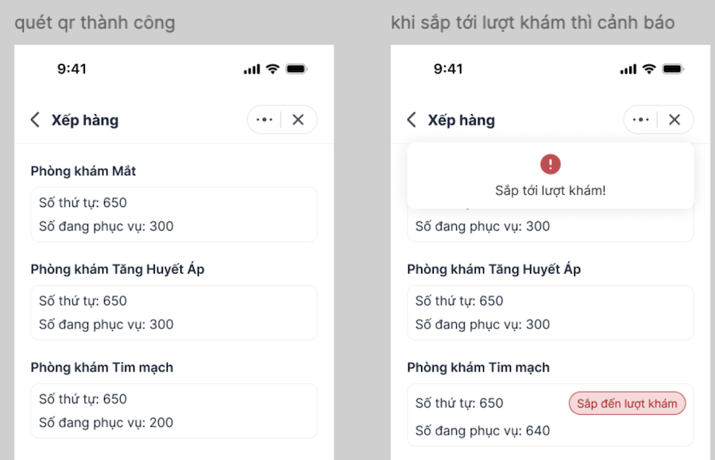Click the 9:41 clock on right phone

(448, 69)
